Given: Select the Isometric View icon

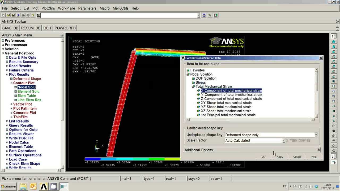Looking at the screenshot, I should tap(334, 42).
